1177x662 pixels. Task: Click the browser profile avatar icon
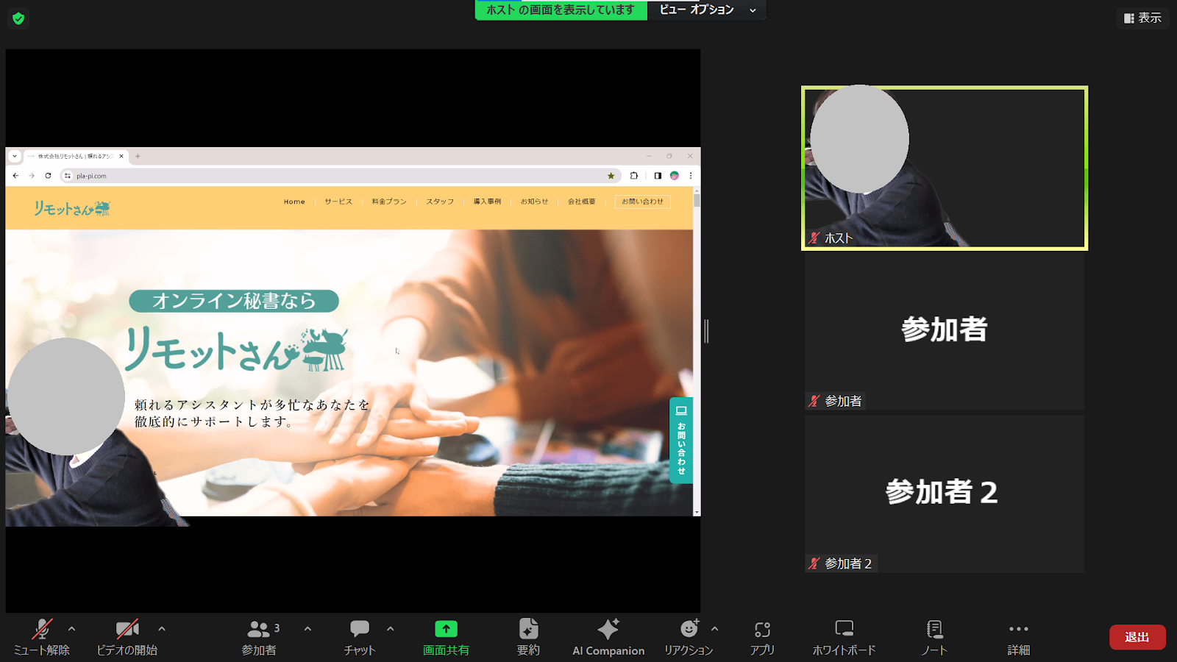click(x=675, y=176)
